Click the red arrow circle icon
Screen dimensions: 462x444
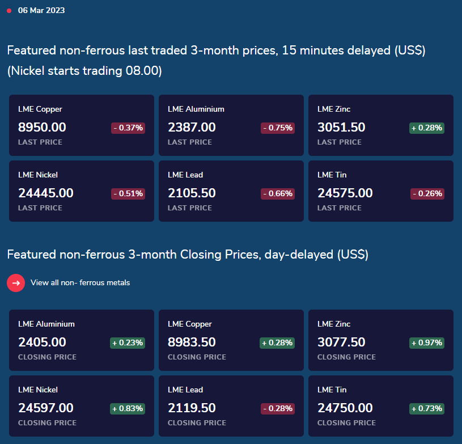coord(16,283)
